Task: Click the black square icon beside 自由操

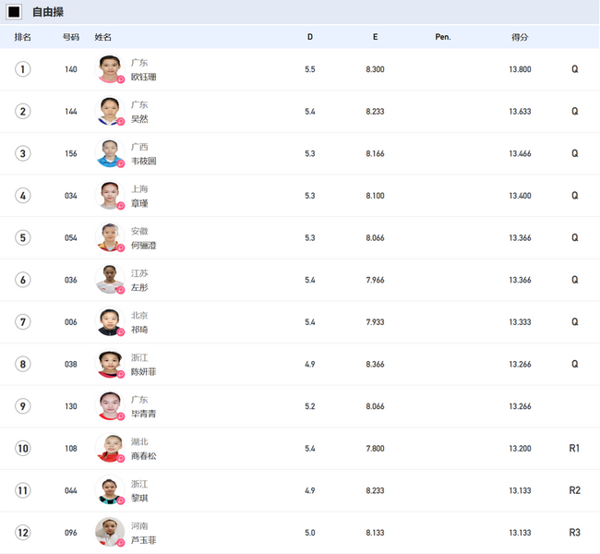Action: [x=14, y=12]
